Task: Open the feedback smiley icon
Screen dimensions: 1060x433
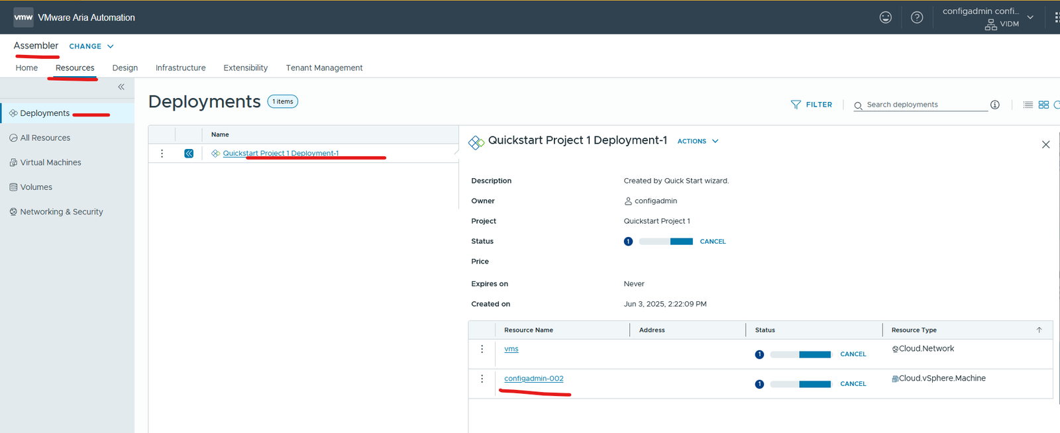Action: point(885,17)
